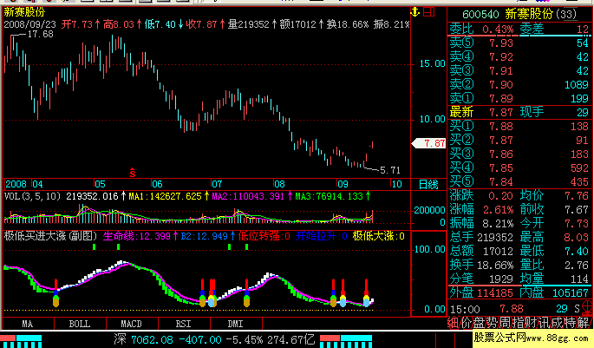Click the 极低大涨:0 indicator value
The width and height of the screenshot is (594, 348).
pos(379,236)
